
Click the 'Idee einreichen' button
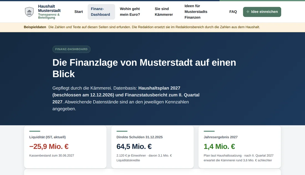pos(262,12)
